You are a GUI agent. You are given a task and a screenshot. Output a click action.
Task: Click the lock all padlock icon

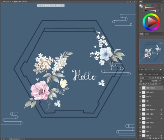pyautogui.click(x=153, y=84)
